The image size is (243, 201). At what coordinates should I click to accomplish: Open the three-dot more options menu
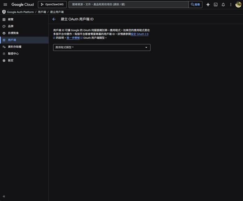point(230,5)
